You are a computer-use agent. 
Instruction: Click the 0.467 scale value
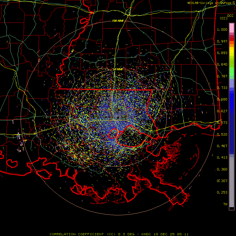click(x=222, y=146)
